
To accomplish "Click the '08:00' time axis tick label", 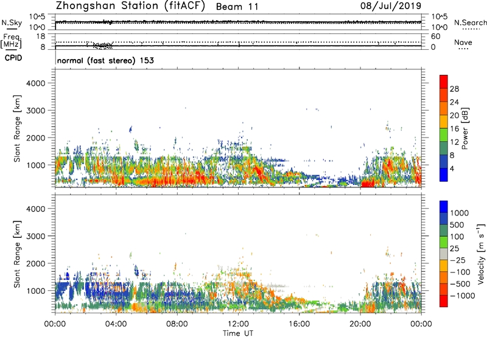I will 177,324.
